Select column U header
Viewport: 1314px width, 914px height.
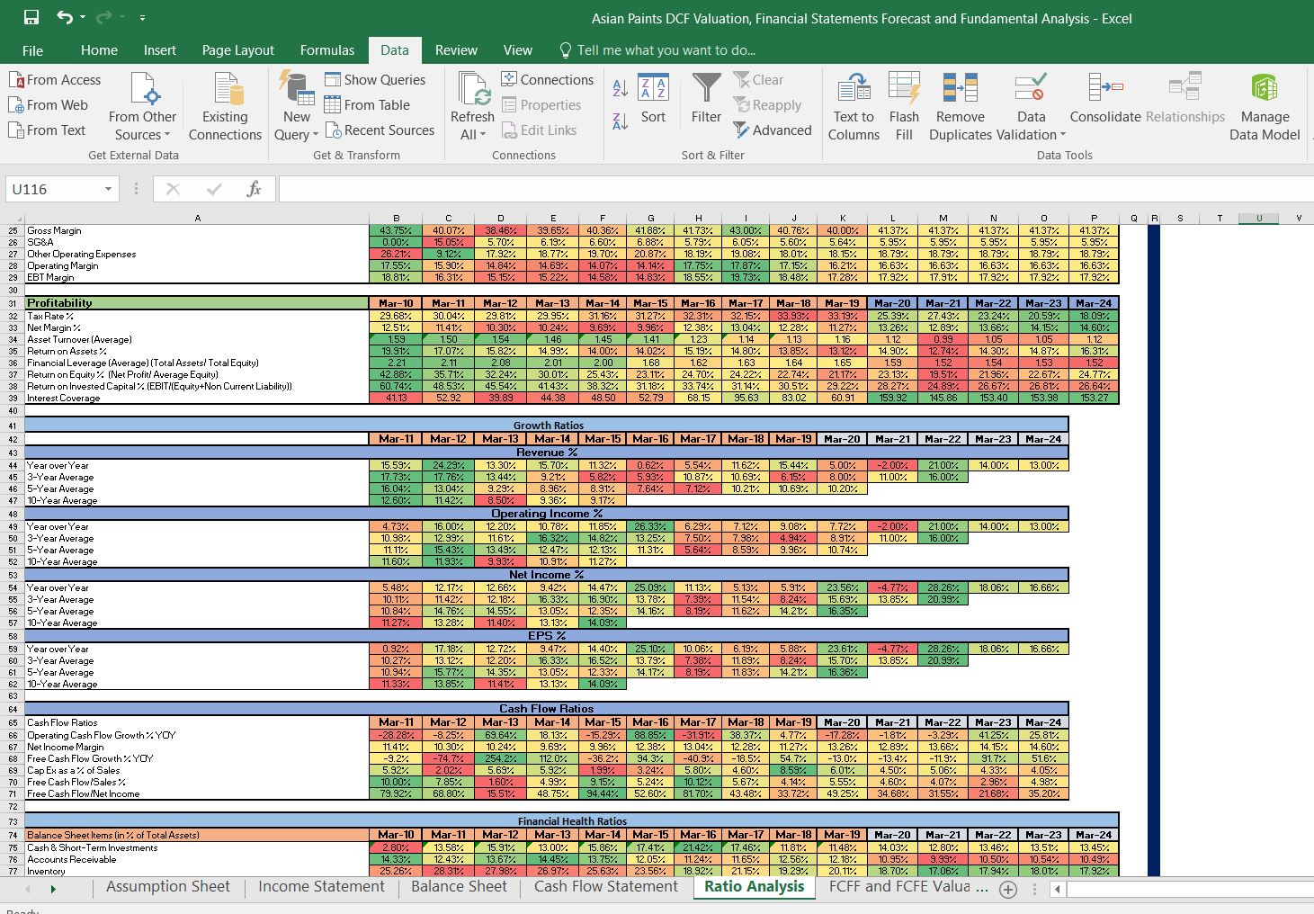[1259, 219]
